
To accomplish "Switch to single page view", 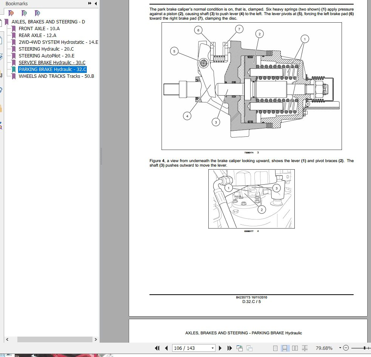I will (275, 348).
